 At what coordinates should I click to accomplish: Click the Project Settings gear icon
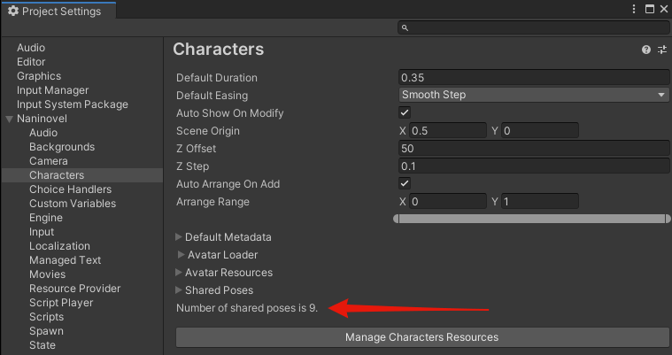[x=12, y=11]
